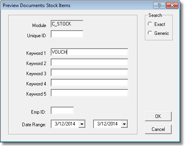The width and height of the screenshot is (185, 147).
Task: Open the start date calendar dropdown arrow
Action: coord(82,124)
